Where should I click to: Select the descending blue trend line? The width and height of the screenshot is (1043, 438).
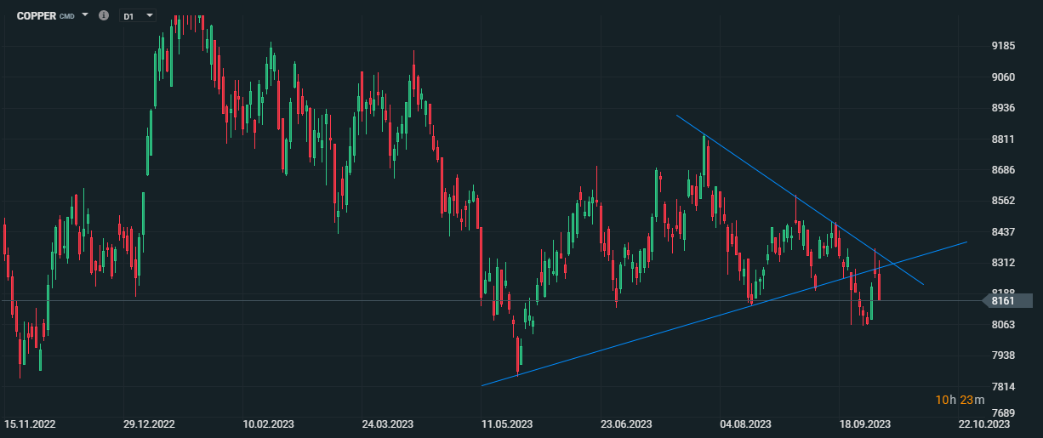point(800,200)
